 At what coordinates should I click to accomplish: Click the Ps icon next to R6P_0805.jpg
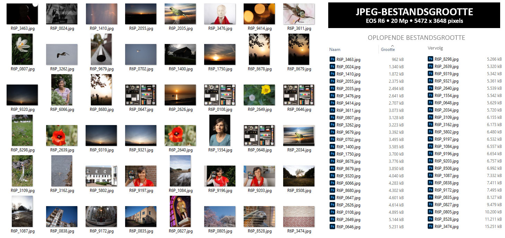430,212
